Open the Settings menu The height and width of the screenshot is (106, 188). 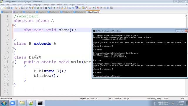click(46, 5)
